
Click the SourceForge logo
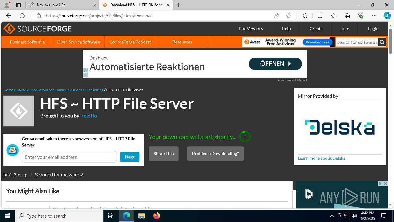38,29
